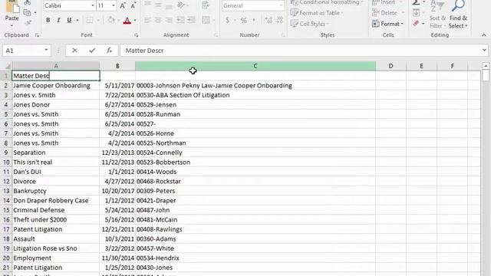Copy selection with the Copy icon
Viewport: 491px width, 276px height.
pos(28,12)
